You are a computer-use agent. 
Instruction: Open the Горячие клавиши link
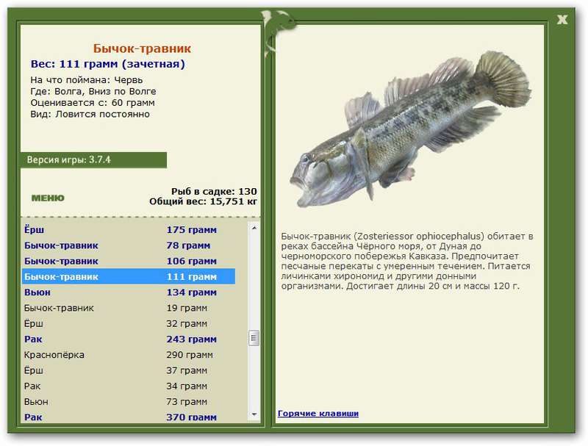[318, 414]
